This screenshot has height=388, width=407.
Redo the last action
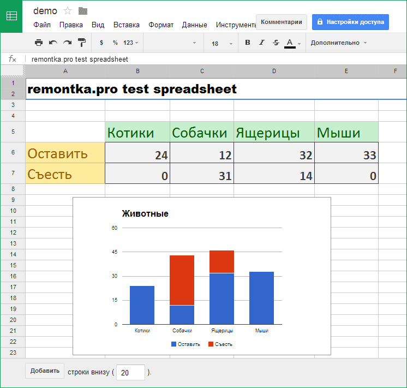(67, 43)
